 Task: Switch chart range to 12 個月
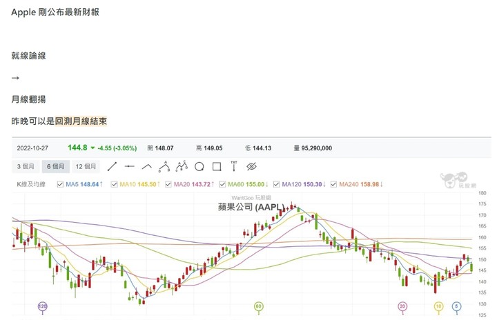(86, 166)
